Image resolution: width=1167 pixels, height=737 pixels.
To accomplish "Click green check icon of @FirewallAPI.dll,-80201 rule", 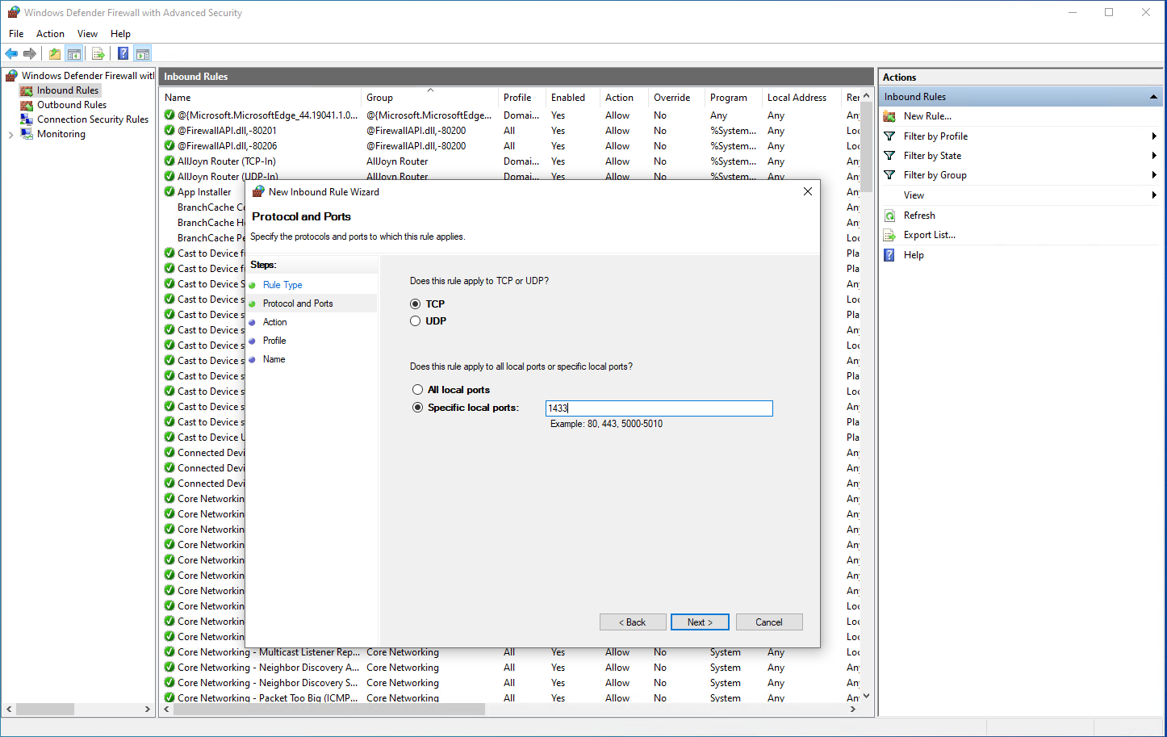I will click(x=169, y=131).
